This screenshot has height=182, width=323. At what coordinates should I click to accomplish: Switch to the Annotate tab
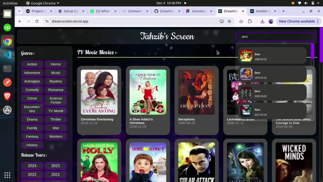click(199, 11)
